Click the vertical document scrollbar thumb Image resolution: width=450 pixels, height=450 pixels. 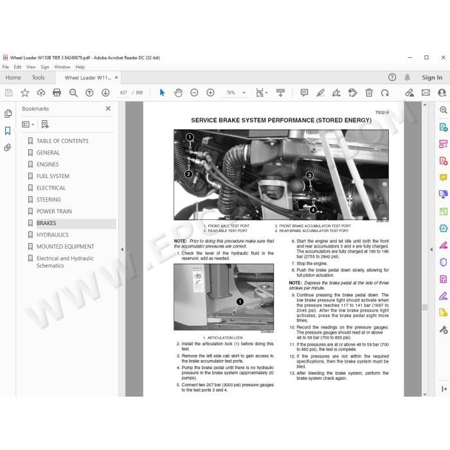(x=425, y=307)
